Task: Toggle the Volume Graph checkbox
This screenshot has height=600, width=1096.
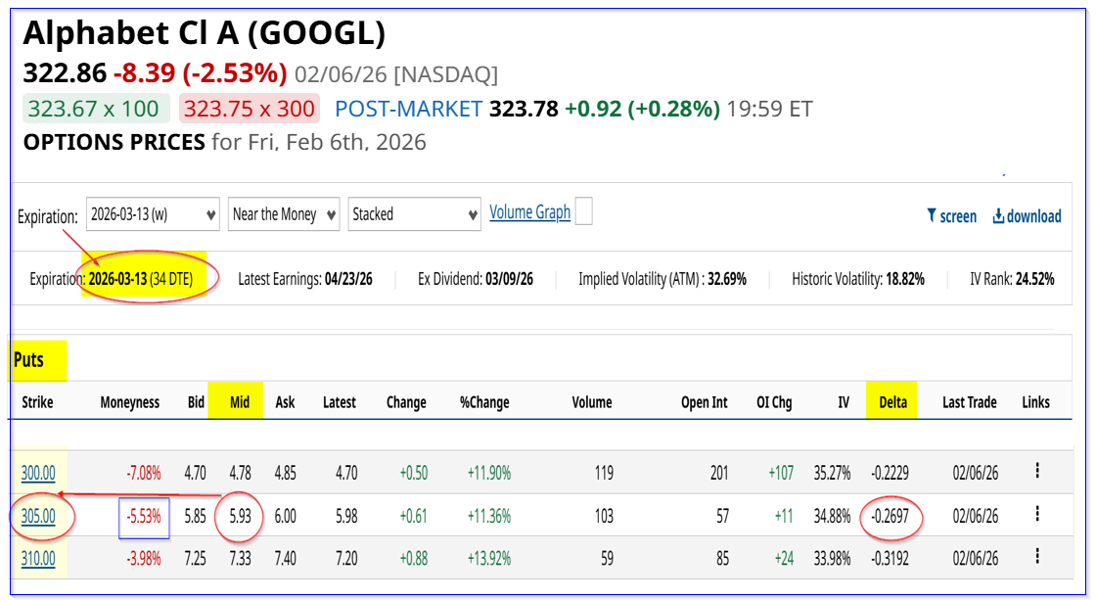Action: 584,211
